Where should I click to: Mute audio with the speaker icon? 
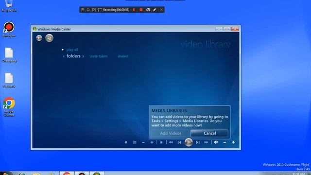(x=216, y=142)
